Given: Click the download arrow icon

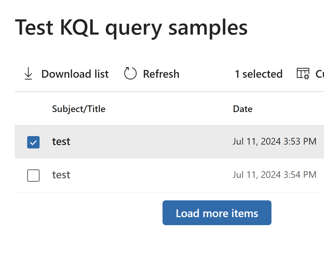Looking at the screenshot, I should tap(28, 74).
